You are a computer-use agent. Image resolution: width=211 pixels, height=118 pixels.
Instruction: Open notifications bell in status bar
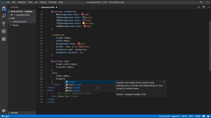tap(208, 116)
